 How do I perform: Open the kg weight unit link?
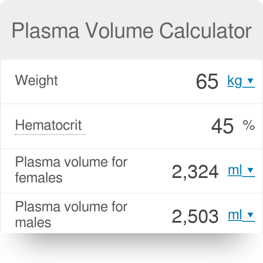coord(235,81)
